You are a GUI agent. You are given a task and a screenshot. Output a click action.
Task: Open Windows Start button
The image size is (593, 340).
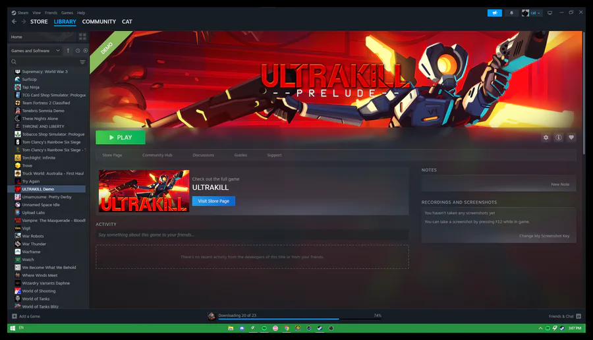13,328
